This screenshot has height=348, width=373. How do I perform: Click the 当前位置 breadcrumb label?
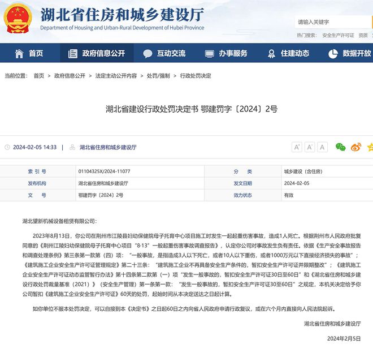coord(16,76)
